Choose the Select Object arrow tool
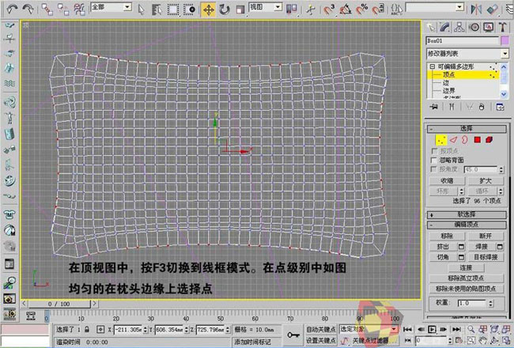This screenshot has width=514, height=348. point(141,9)
